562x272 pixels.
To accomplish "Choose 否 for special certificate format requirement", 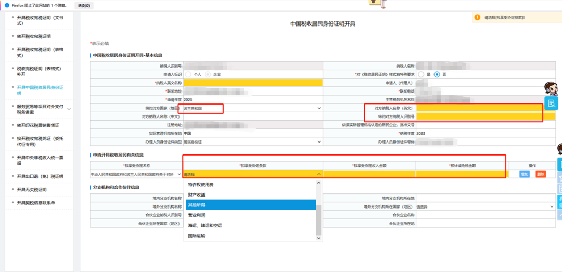I will [437, 74].
